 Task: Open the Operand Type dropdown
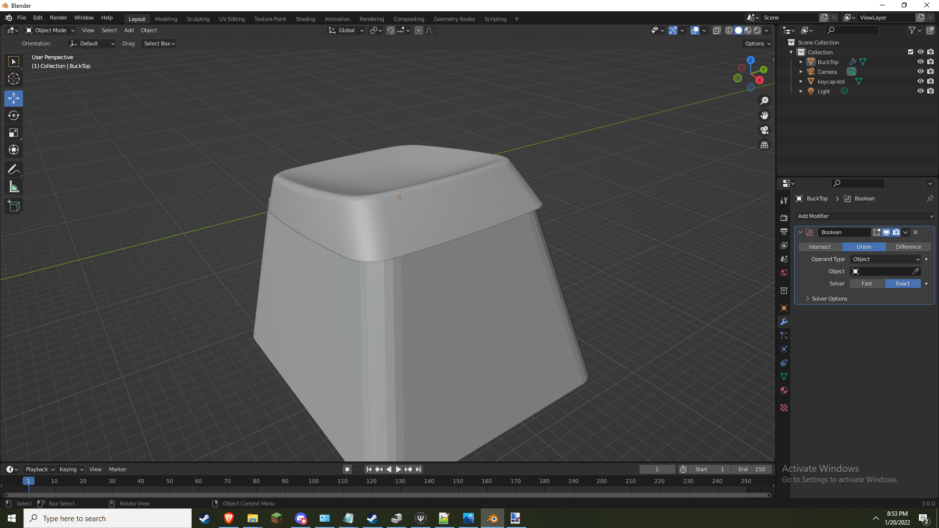coord(886,259)
